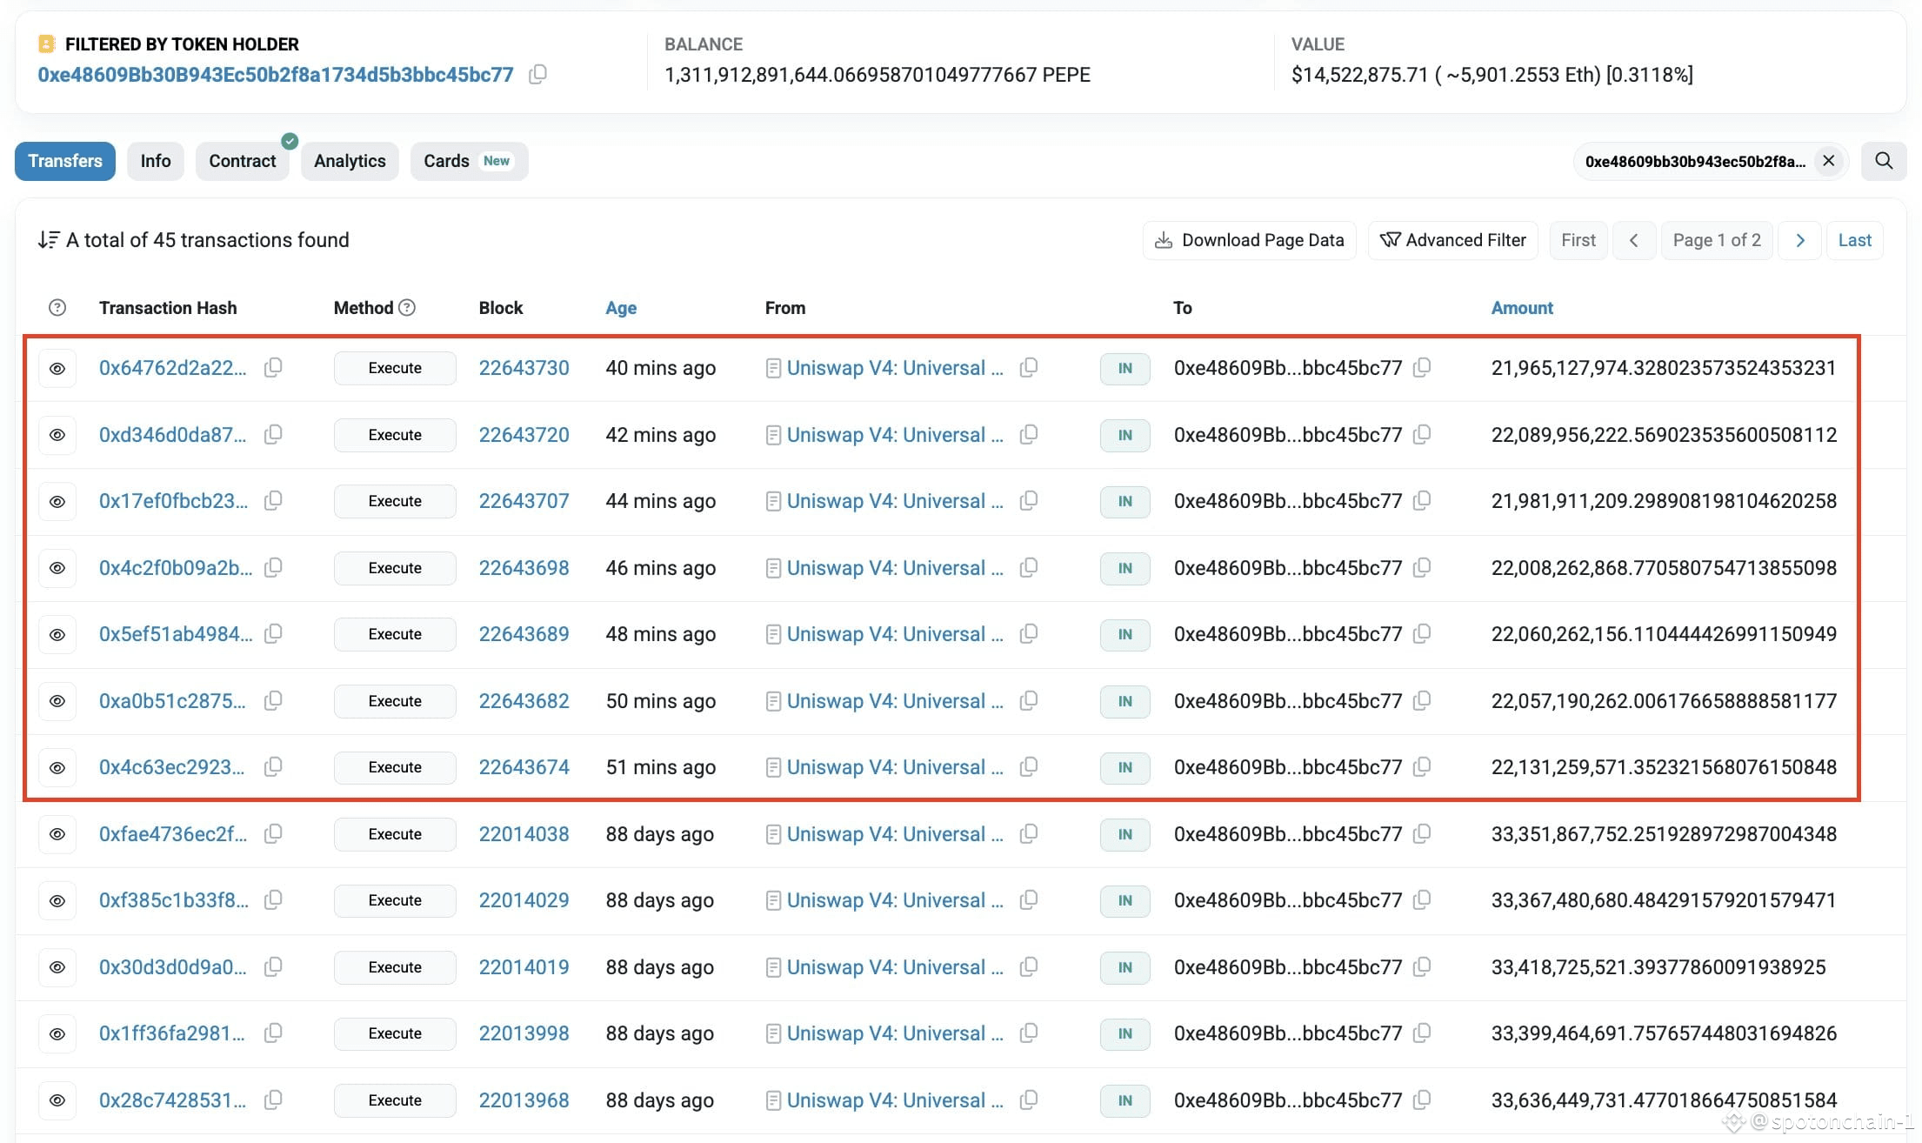Open the search magnifier button

[1884, 161]
